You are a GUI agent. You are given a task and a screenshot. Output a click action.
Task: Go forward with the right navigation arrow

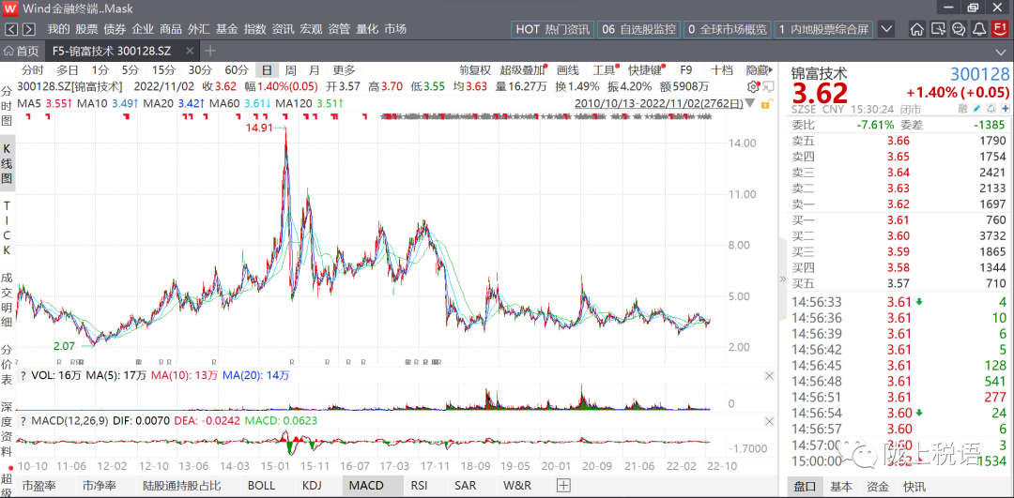pos(28,29)
